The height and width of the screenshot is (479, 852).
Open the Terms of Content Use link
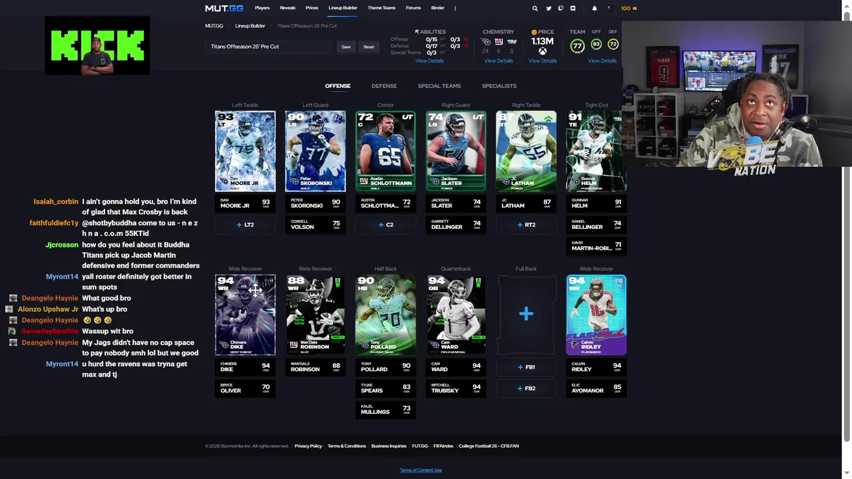[421, 470]
